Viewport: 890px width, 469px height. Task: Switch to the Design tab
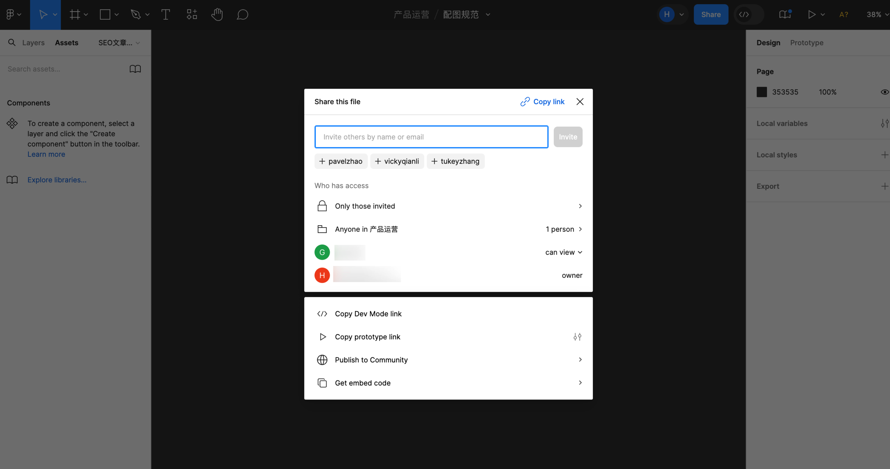tap(768, 42)
